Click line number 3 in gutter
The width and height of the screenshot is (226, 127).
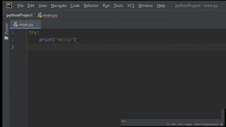point(13,47)
